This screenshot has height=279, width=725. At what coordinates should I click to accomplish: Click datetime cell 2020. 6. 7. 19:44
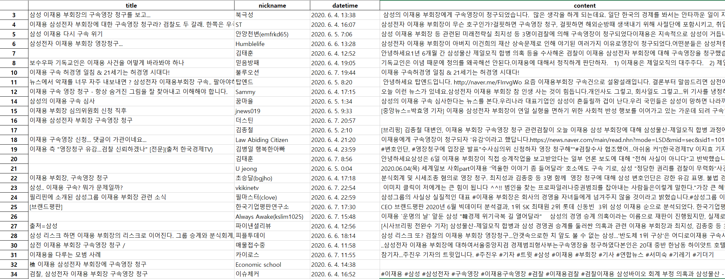click(345, 72)
